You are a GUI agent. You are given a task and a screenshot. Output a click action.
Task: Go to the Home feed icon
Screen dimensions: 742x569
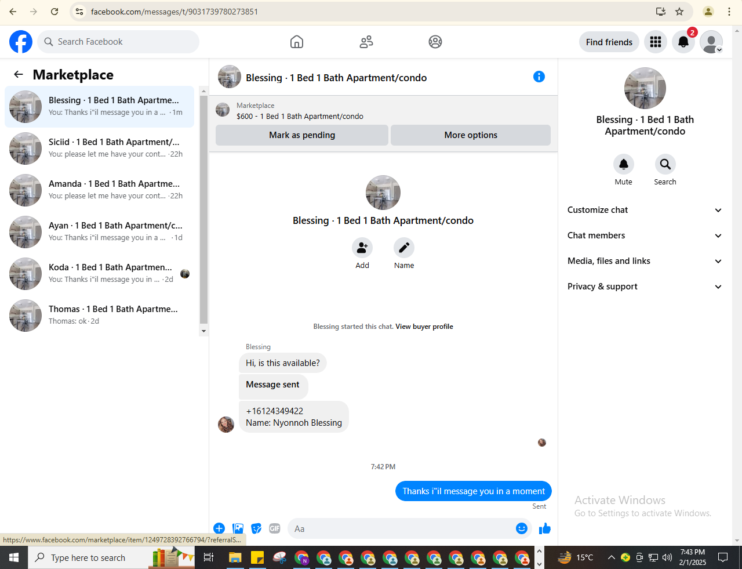pyautogui.click(x=297, y=42)
